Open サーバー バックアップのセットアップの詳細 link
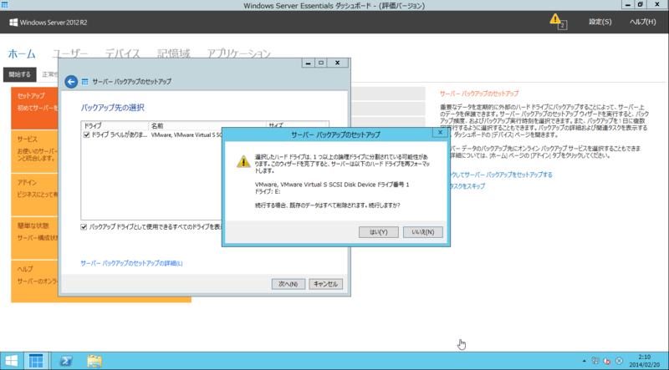This screenshot has height=370, width=669. 131,263
